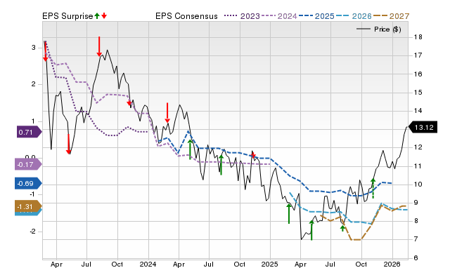Click the dashed green arrow near Nov 2025
450x268 pixels.
tap(373, 188)
